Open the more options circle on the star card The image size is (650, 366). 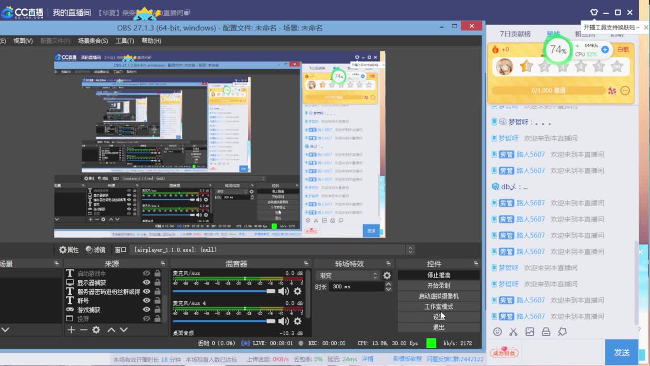tap(625, 90)
